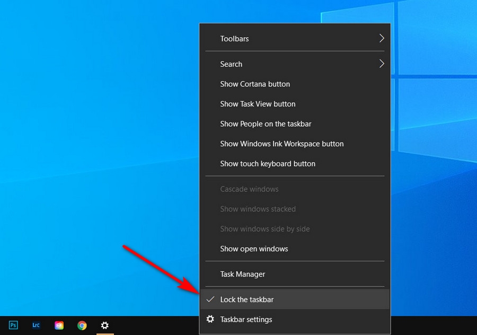
Task: Select Show Windows Ink Workspace button
Action: click(x=281, y=144)
